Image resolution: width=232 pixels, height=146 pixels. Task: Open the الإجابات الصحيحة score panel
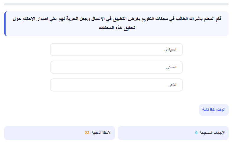pos(173,133)
